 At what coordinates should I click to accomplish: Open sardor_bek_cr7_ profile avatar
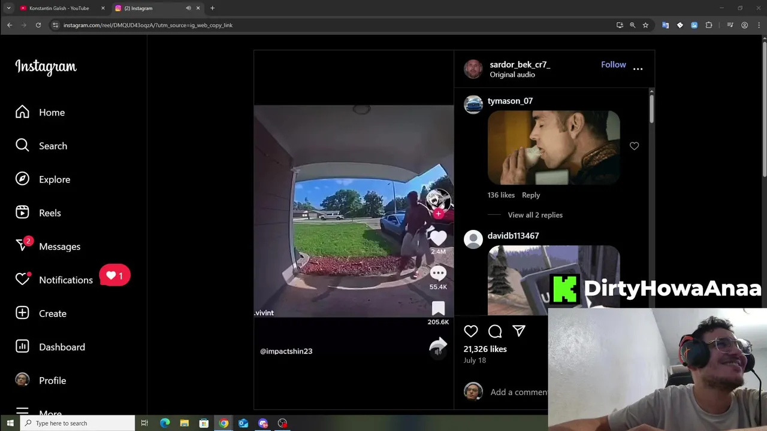(473, 69)
